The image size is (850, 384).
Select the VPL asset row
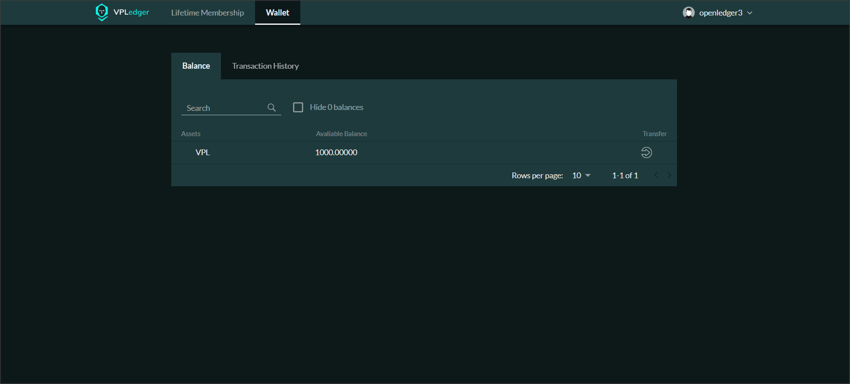click(202, 153)
